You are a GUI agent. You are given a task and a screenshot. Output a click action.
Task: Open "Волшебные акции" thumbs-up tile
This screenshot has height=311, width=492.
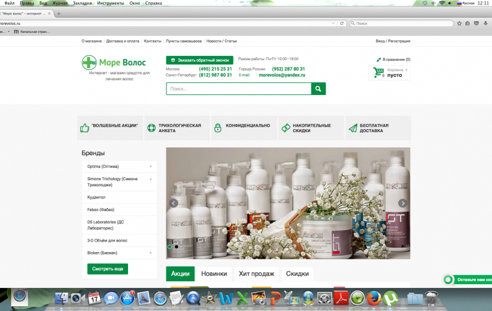tap(110, 128)
